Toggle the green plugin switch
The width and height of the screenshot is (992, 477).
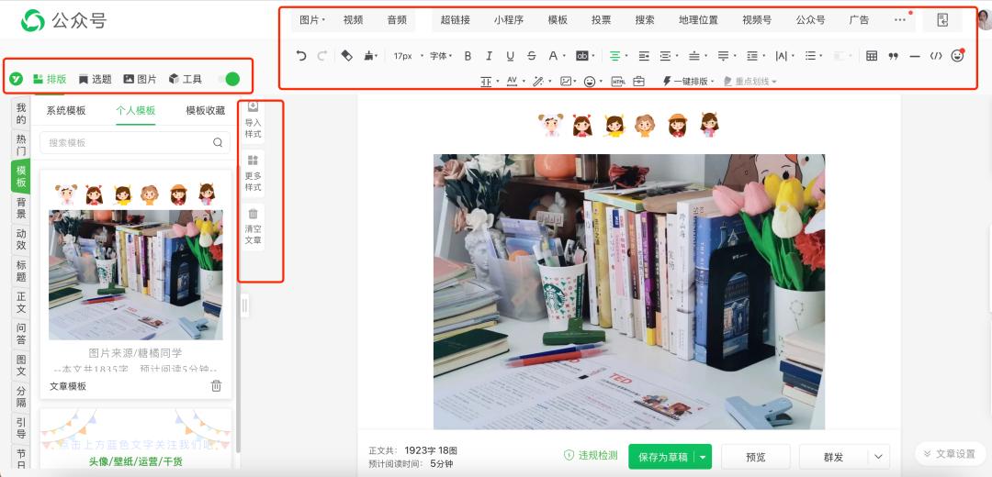click(229, 79)
